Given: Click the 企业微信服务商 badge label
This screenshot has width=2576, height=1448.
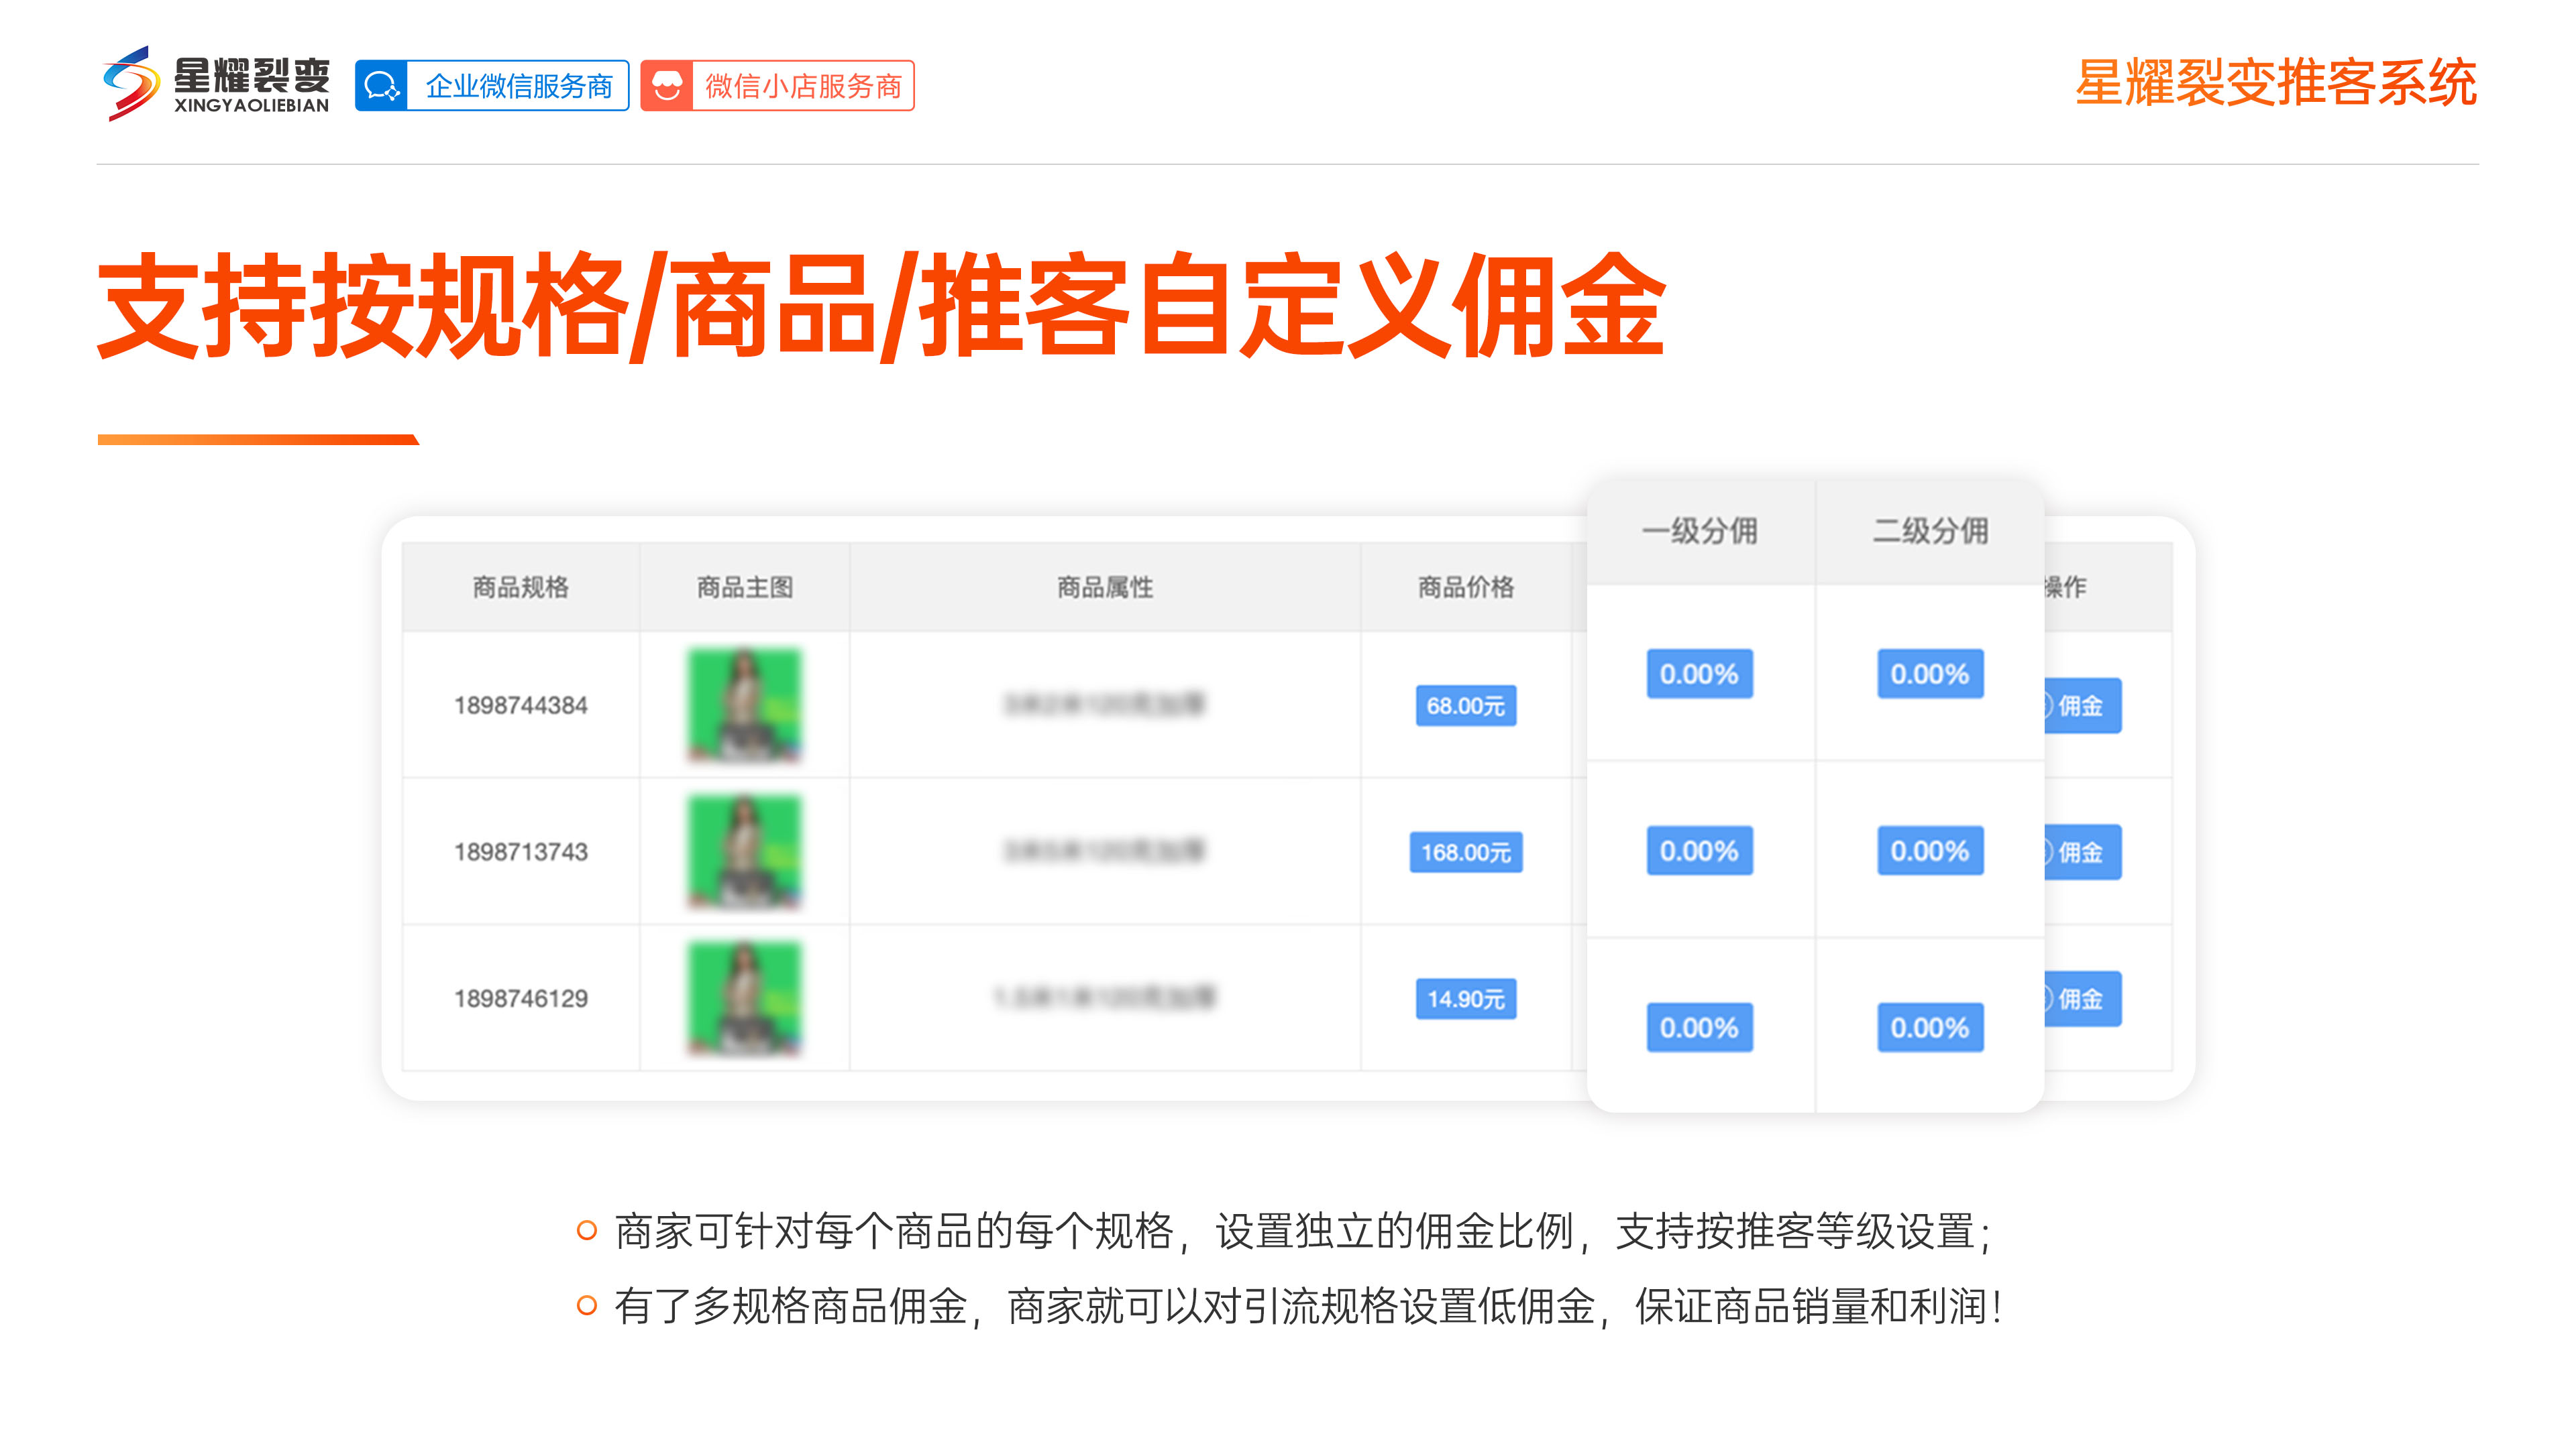Looking at the screenshot, I should coord(518,86).
